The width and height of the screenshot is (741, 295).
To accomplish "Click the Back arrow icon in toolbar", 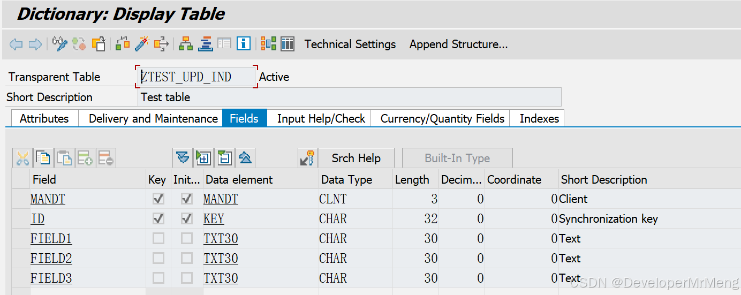I will point(16,44).
